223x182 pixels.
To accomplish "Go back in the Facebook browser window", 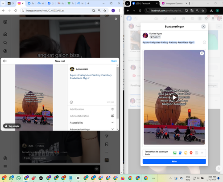I will click(128, 11).
